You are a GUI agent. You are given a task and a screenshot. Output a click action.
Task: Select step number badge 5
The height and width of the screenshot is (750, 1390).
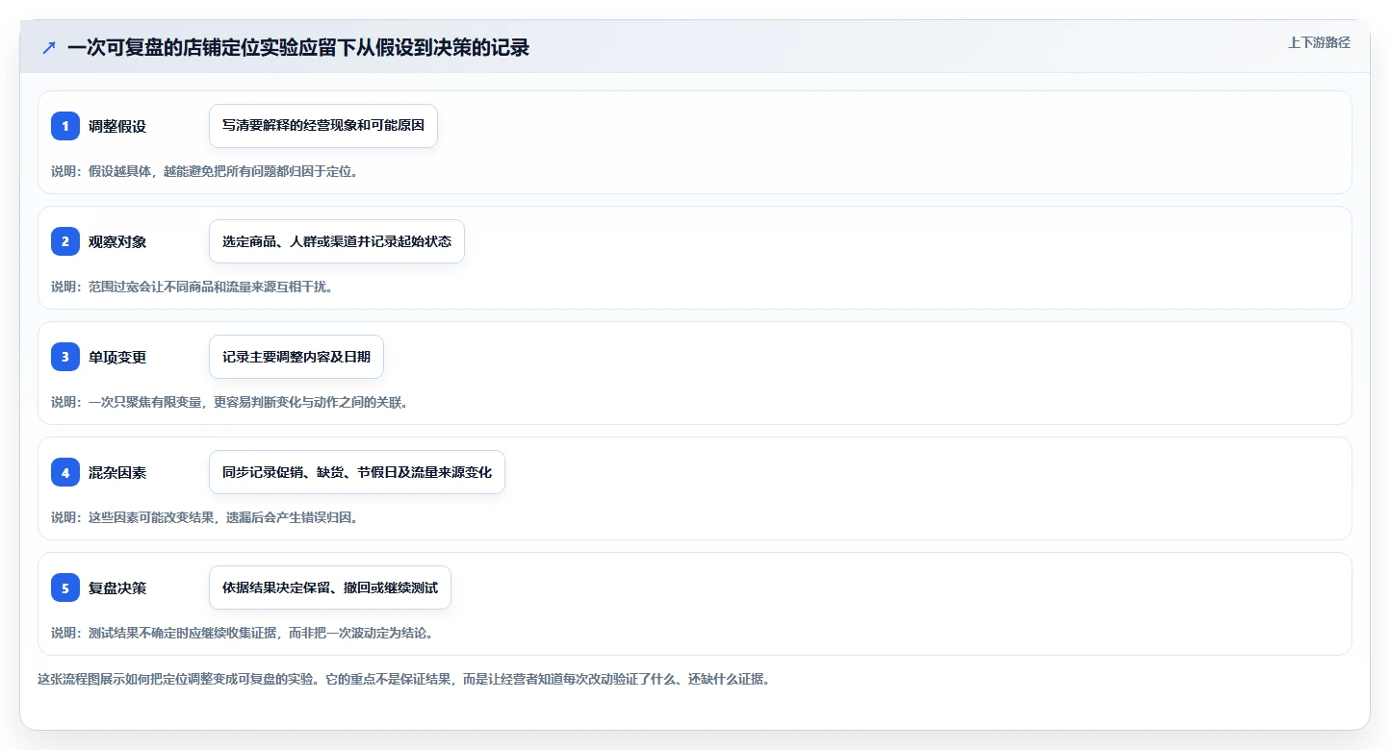tap(65, 587)
